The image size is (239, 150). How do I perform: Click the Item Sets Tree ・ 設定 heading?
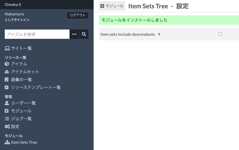coord(158,6)
